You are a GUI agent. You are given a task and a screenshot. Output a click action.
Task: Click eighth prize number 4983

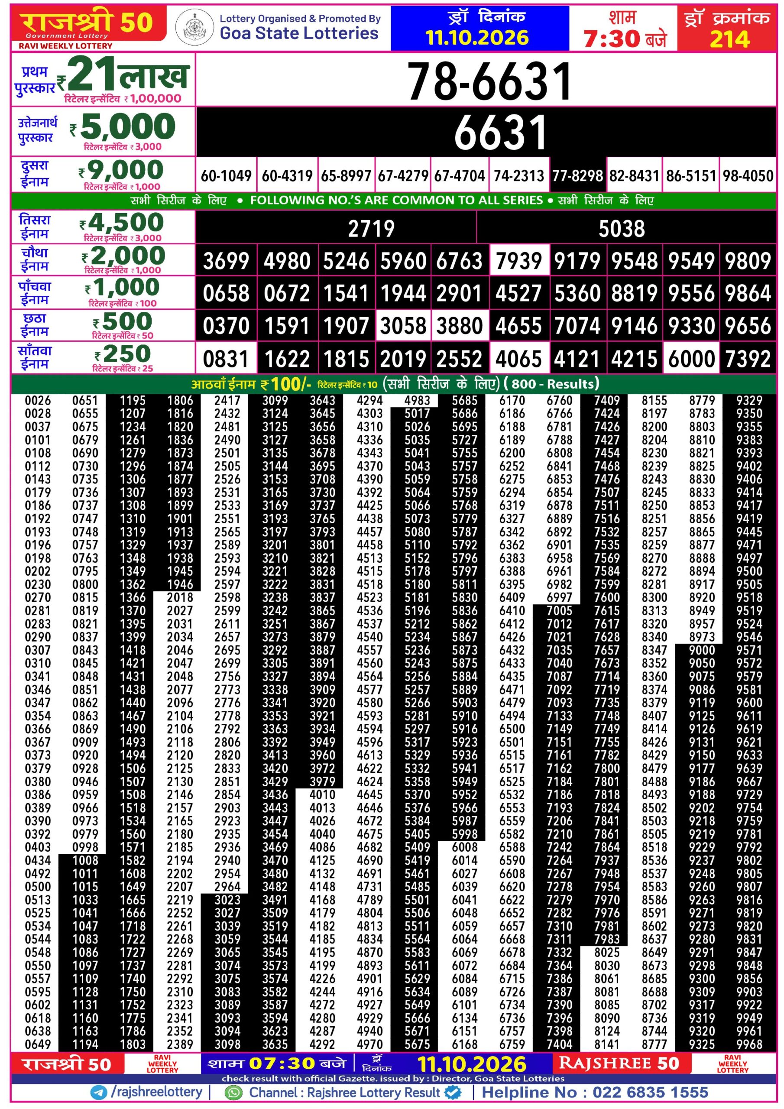418,400
